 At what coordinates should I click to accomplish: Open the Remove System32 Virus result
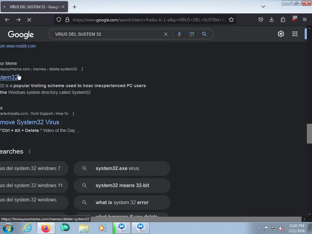point(30,122)
